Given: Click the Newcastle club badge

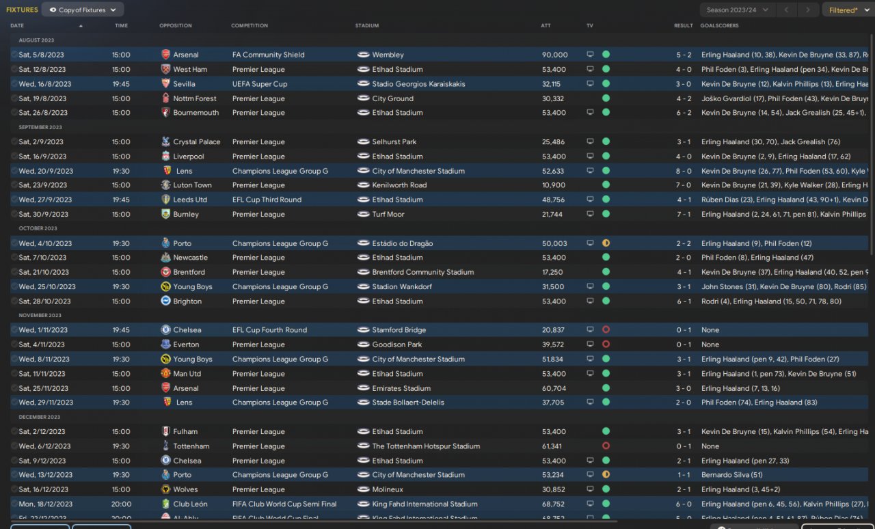Looking at the screenshot, I should coord(165,258).
